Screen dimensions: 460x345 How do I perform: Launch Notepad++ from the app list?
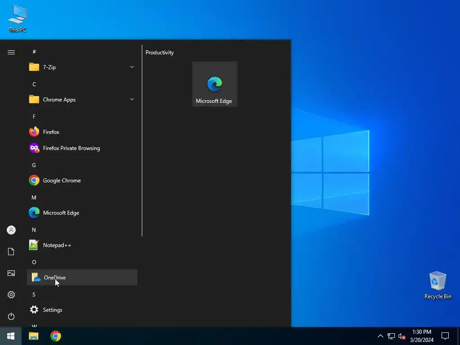(x=82, y=245)
